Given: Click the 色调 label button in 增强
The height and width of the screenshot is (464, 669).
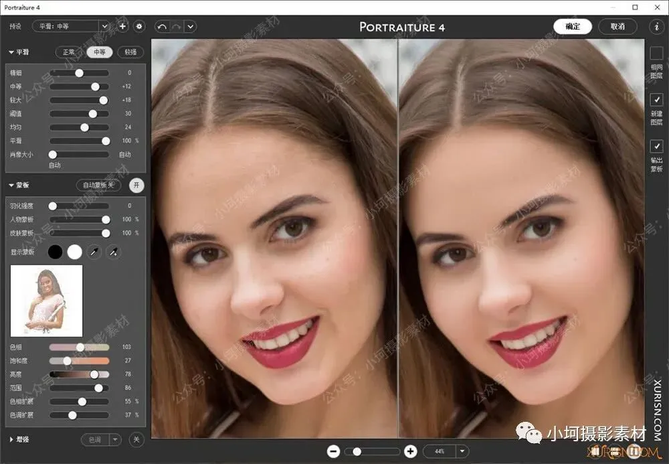Looking at the screenshot, I should point(95,440).
